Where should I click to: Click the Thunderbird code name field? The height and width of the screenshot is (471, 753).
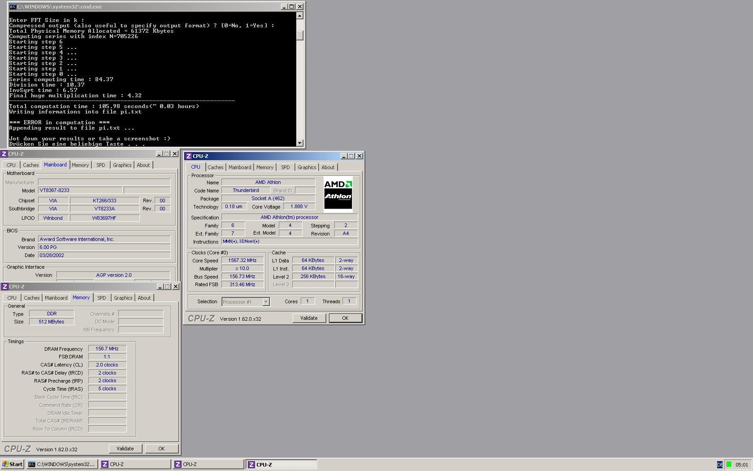[246, 191]
